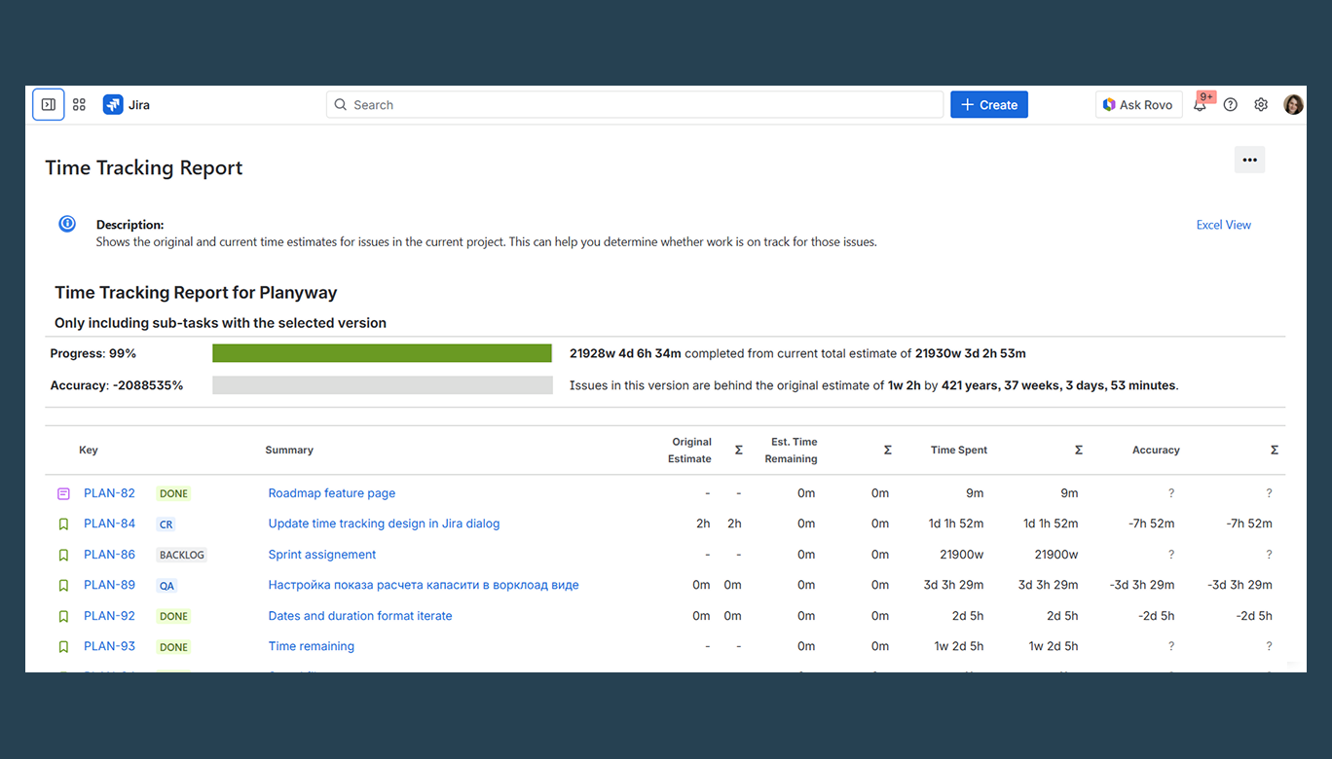Open the app switcher grid icon

80,105
